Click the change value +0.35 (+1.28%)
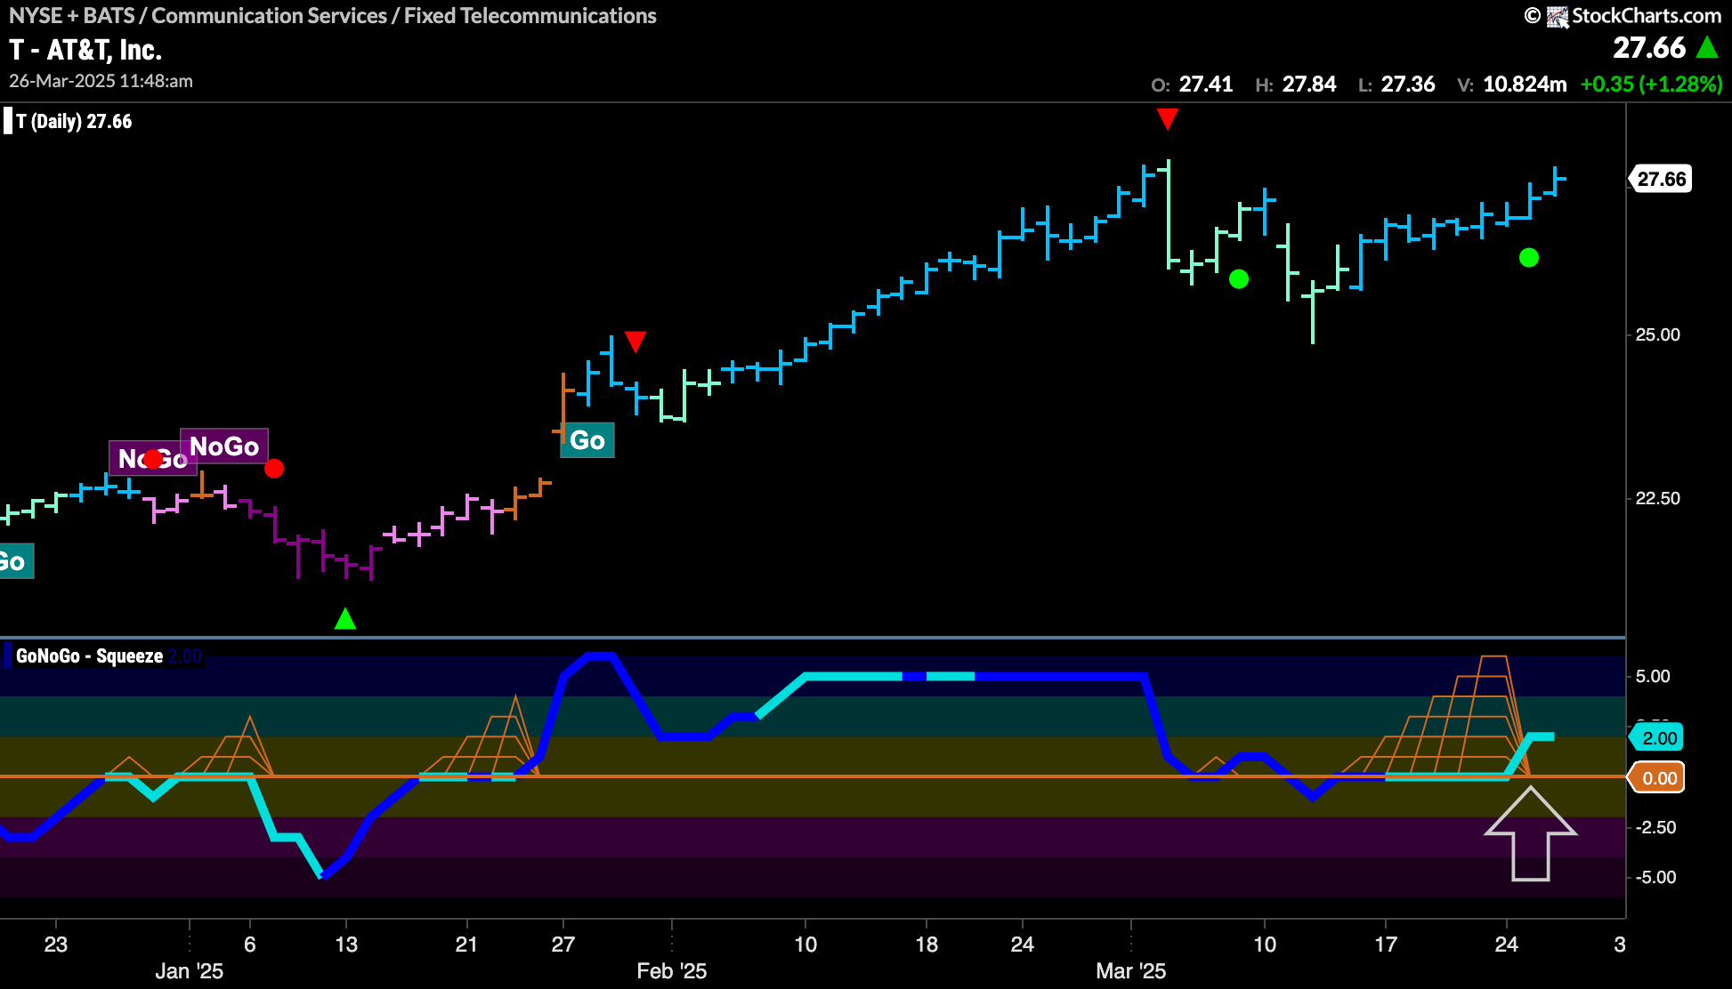Screen dimensions: 1732x989 point(1652,84)
